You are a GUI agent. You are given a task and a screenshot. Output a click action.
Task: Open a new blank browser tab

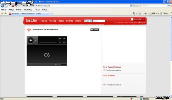tap(51, 14)
